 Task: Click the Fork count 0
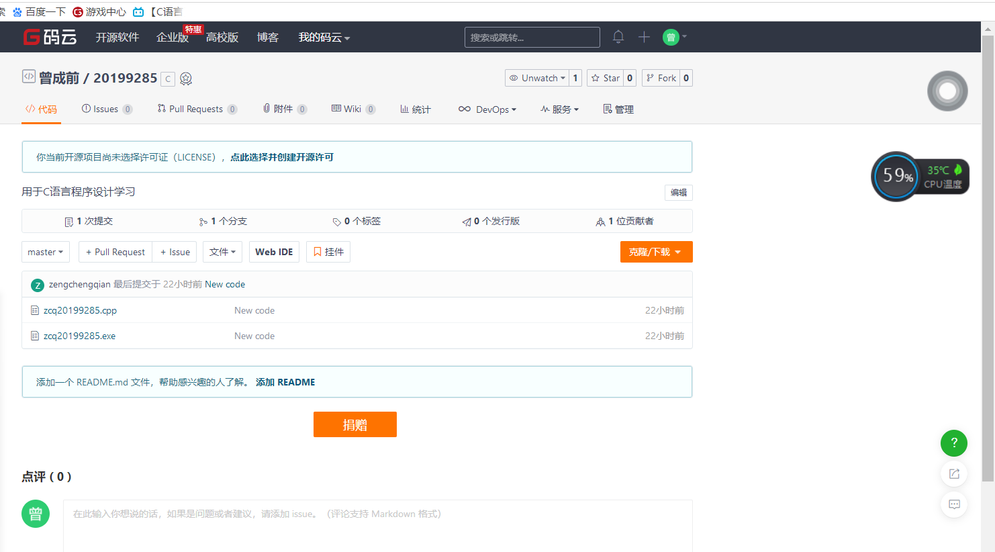click(x=686, y=78)
